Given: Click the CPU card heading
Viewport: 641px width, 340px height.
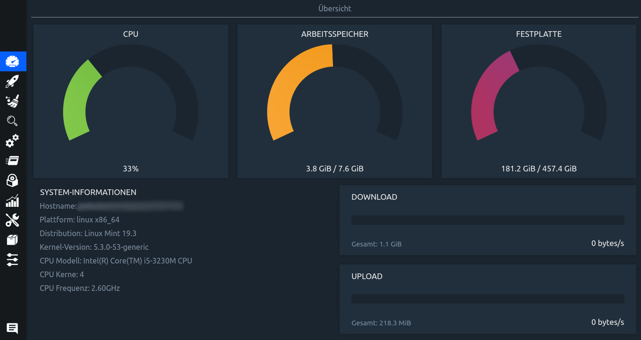Looking at the screenshot, I should (x=131, y=34).
